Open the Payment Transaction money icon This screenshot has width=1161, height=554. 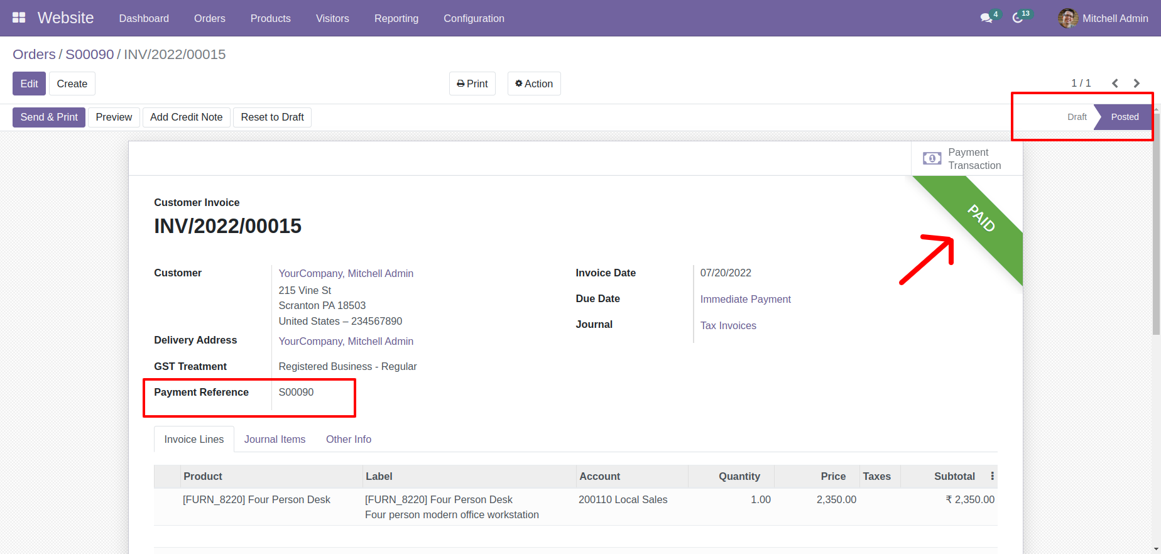pos(932,159)
